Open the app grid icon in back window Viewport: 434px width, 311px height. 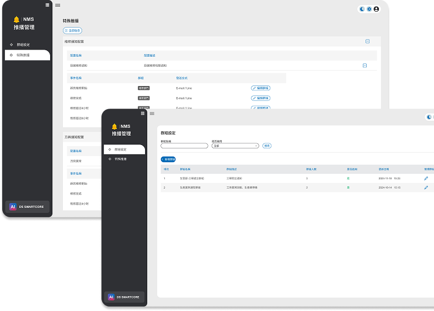(47, 4)
